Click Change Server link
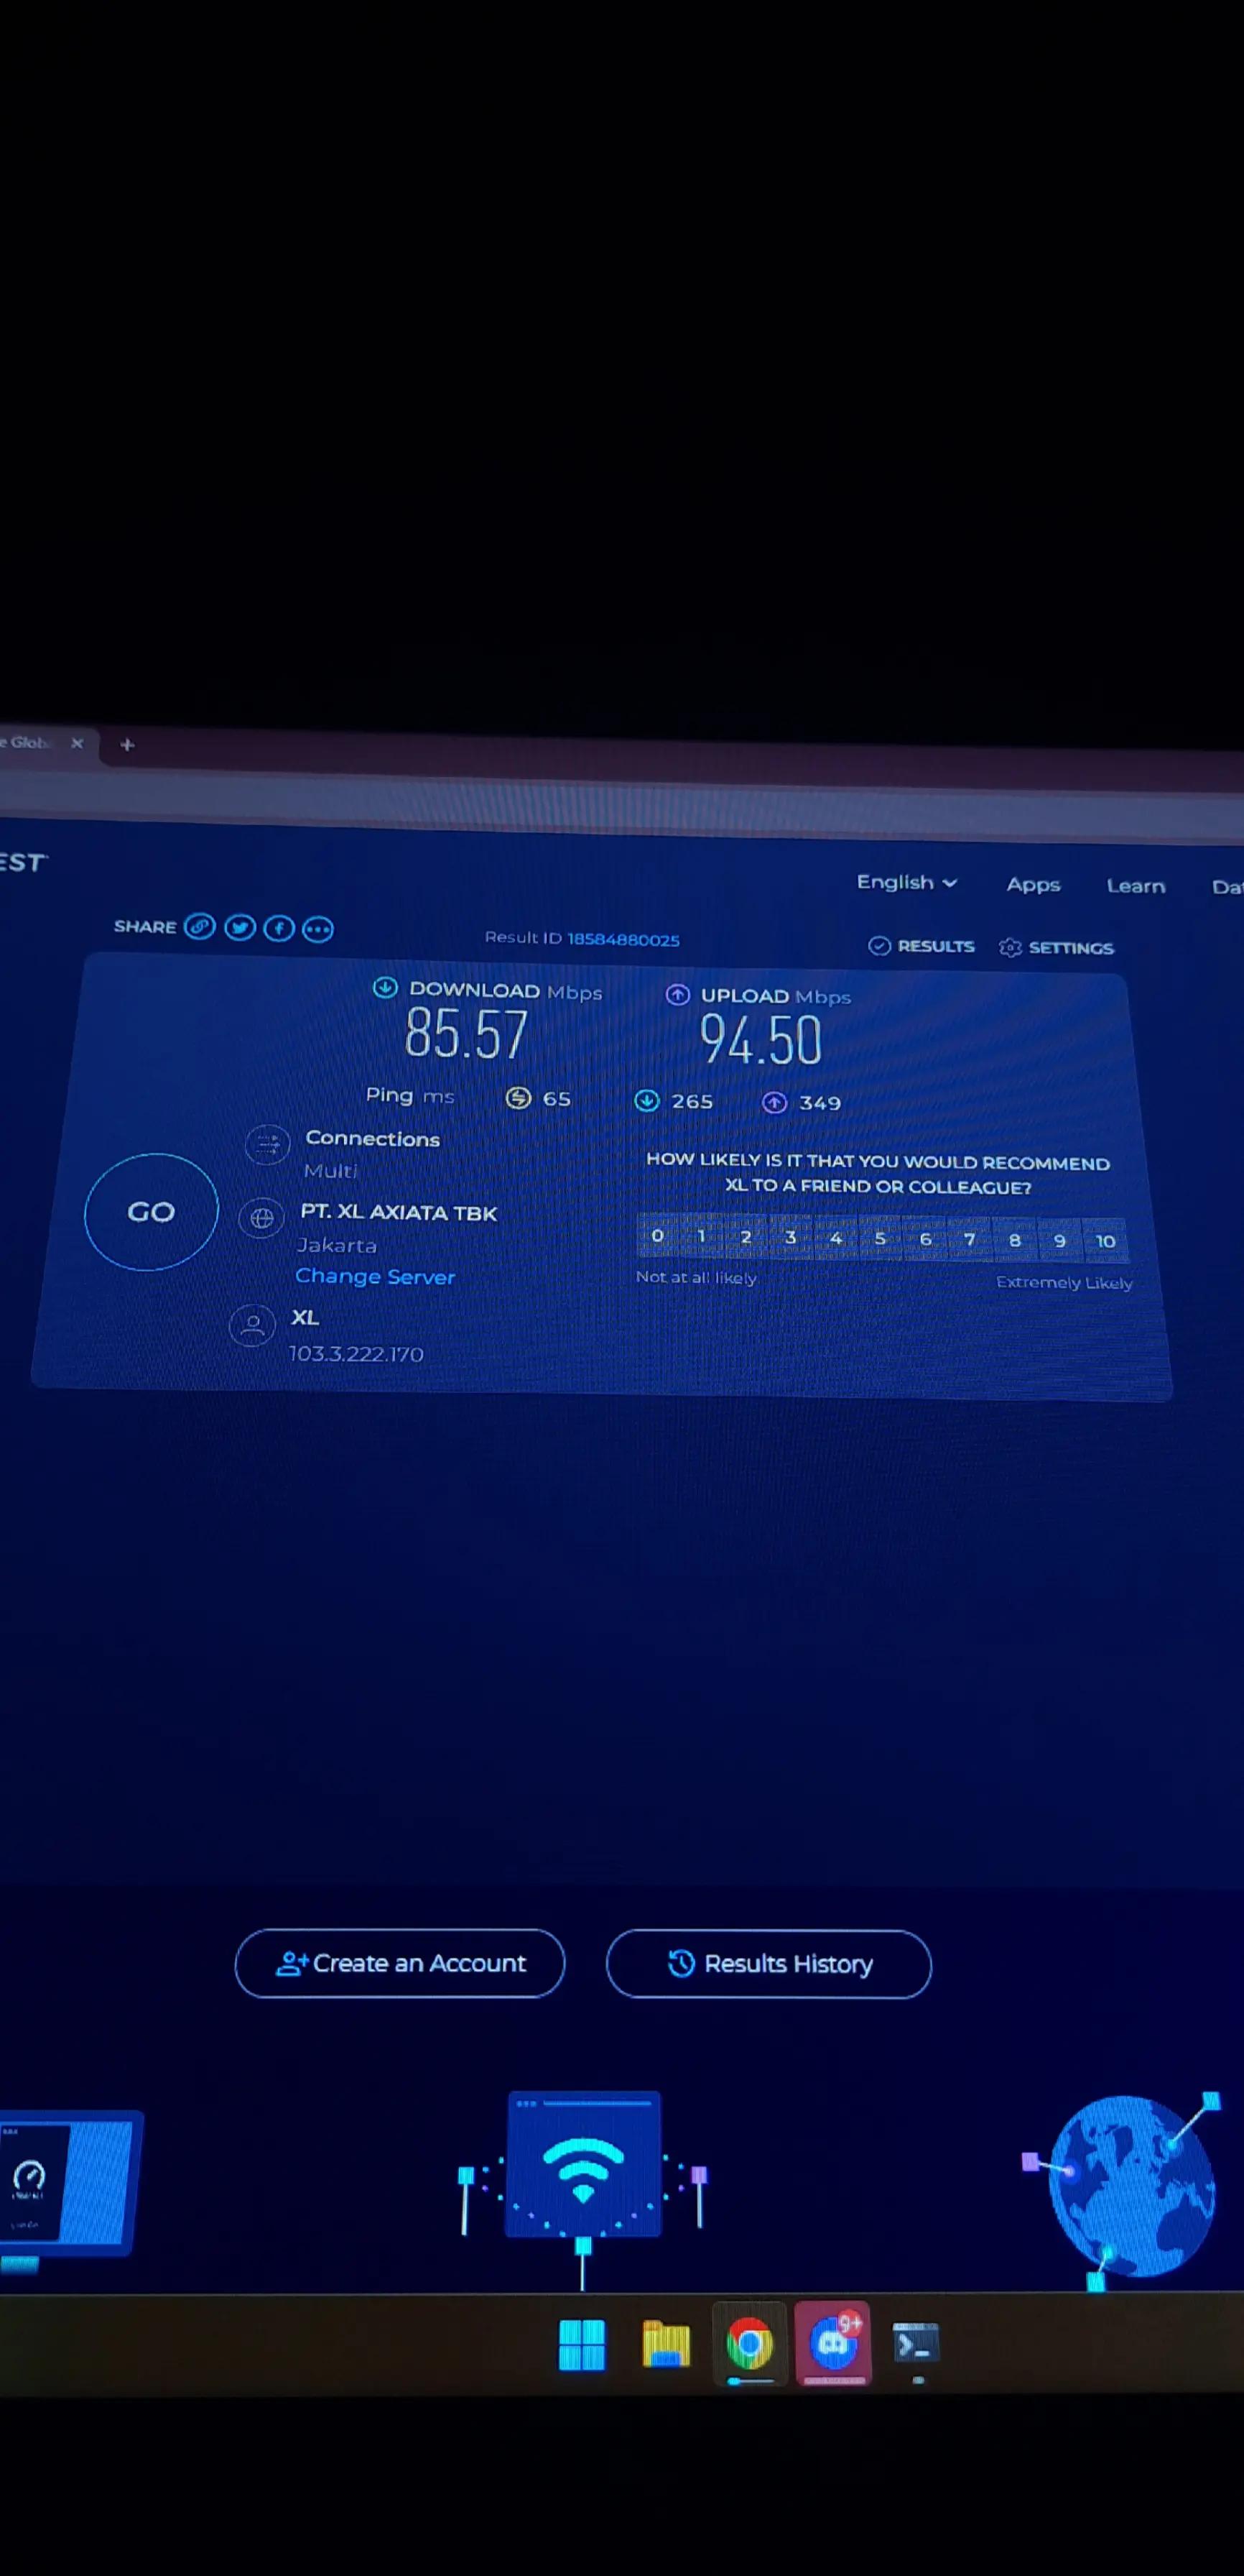The width and height of the screenshot is (1244, 2576). pyautogui.click(x=375, y=1276)
